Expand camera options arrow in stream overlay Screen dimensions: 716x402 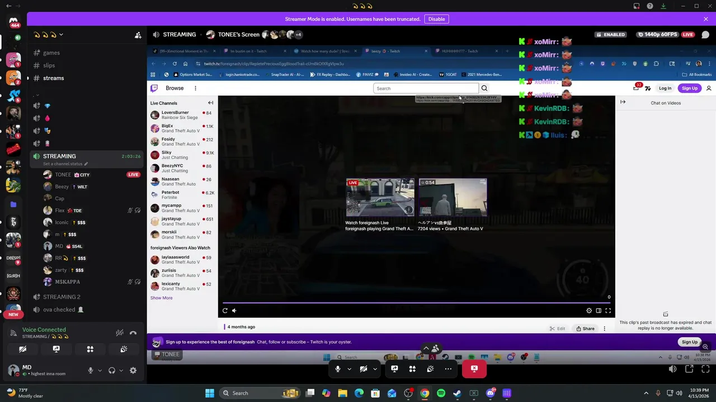point(375,368)
